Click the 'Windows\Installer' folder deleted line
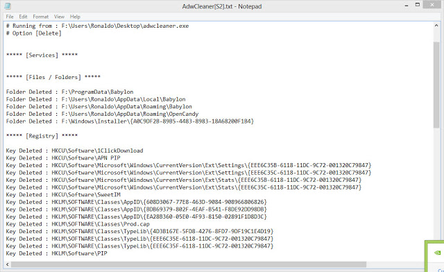Screen dimensions: 444x272 130,121
